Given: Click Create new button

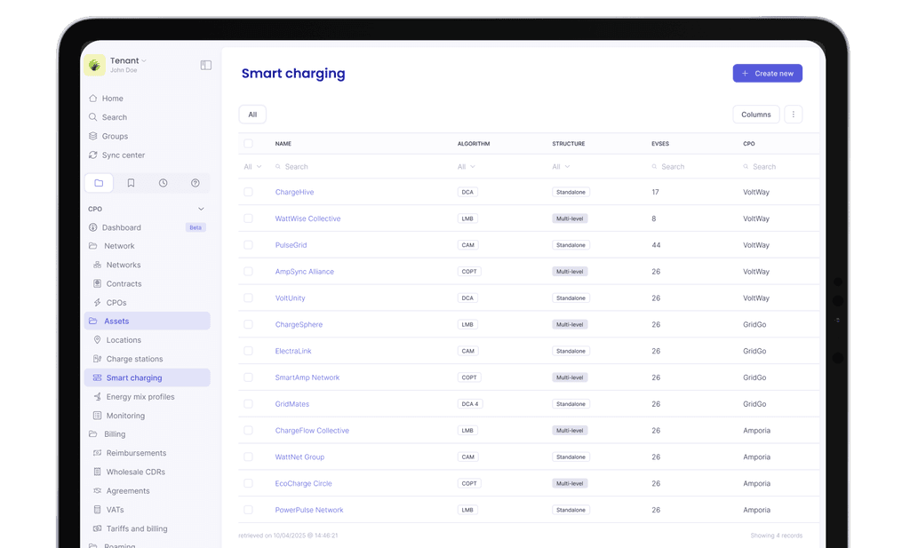Looking at the screenshot, I should [767, 73].
